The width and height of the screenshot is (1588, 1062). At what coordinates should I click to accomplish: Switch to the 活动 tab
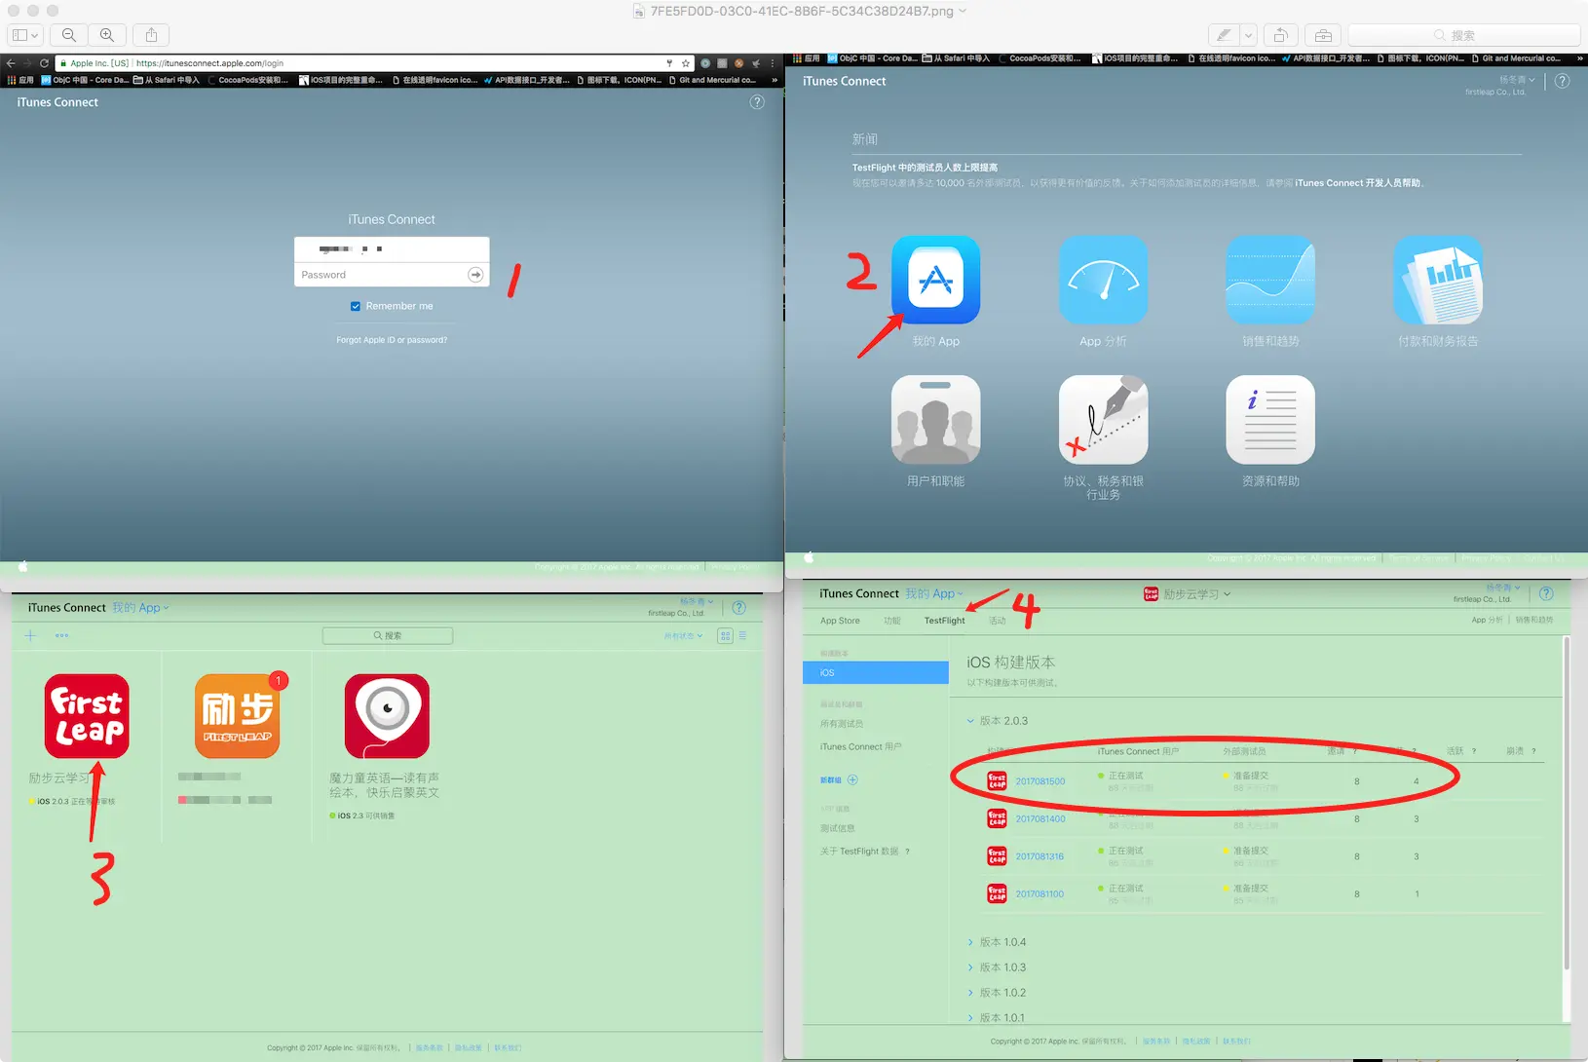[x=998, y=621]
